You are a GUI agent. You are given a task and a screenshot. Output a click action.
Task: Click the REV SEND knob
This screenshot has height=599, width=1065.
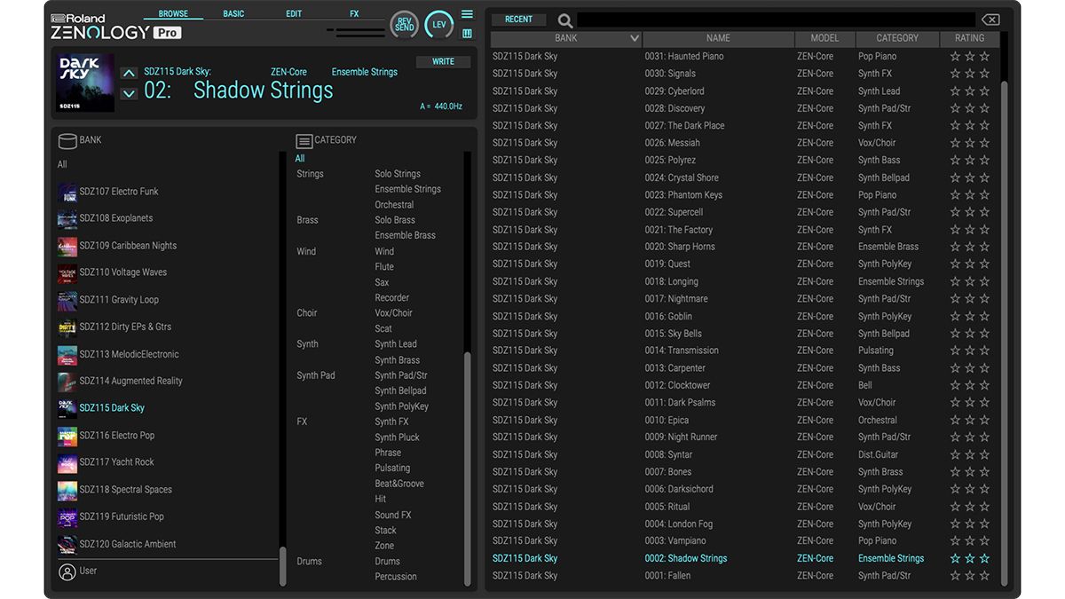coord(404,24)
